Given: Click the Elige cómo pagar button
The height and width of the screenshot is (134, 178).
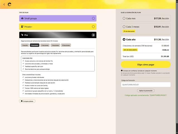Looking at the screenshot, I should point(146,65).
